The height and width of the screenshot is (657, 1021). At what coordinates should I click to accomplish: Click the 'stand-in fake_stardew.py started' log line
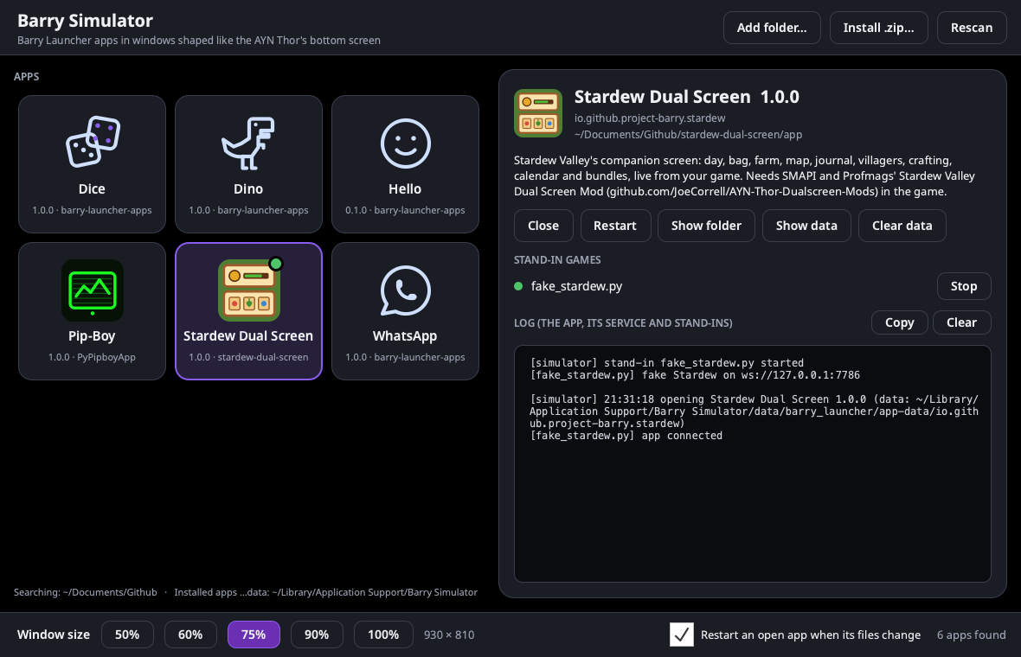(x=667, y=363)
